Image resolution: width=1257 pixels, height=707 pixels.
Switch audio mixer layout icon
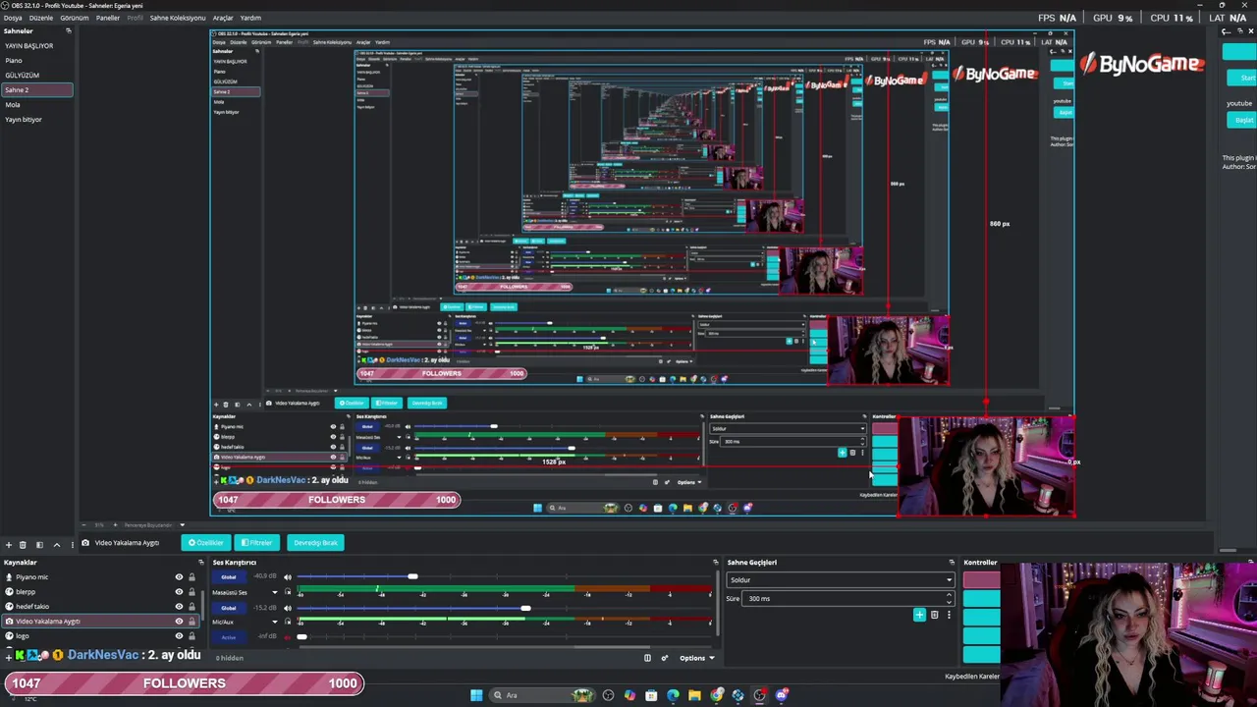coord(647,658)
